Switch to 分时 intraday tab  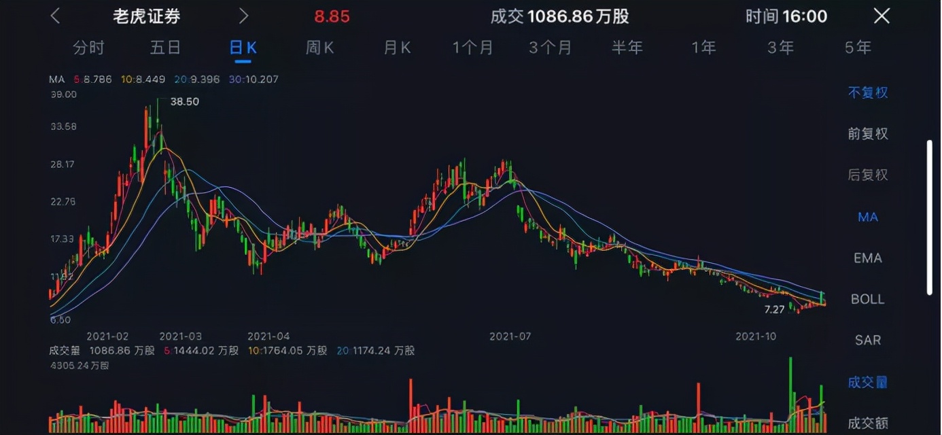88,48
